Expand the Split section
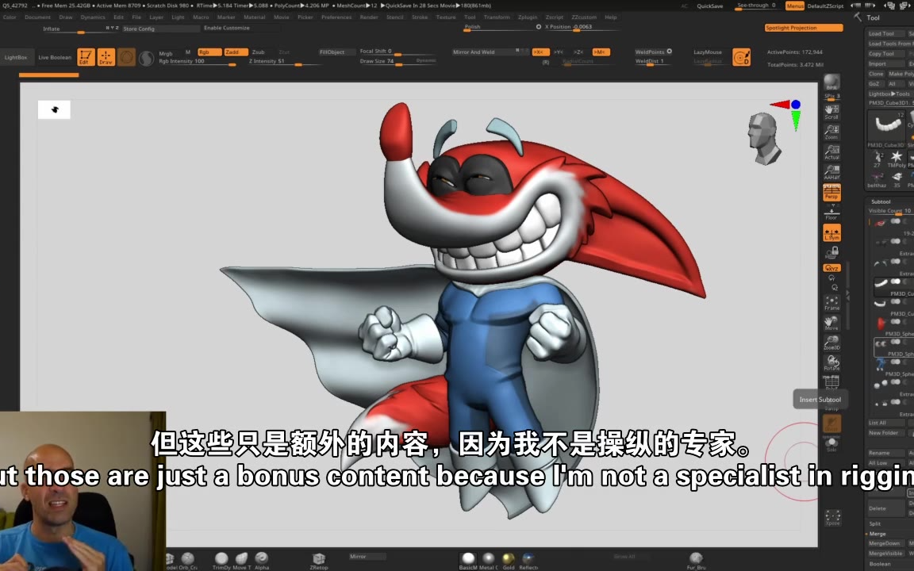Image resolution: width=914 pixels, height=571 pixels. [x=875, y=523]
